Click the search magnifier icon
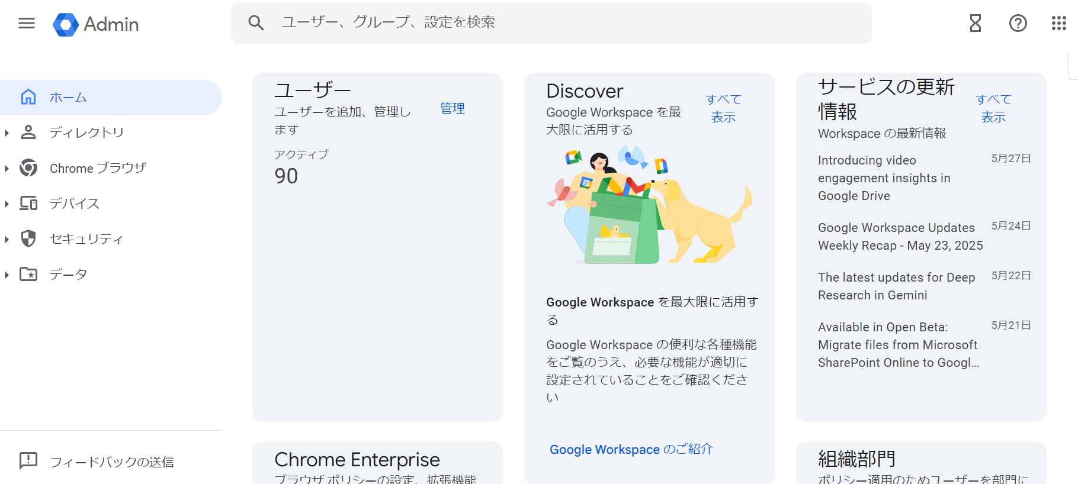The image size is (1078, 484). [256, 22]
